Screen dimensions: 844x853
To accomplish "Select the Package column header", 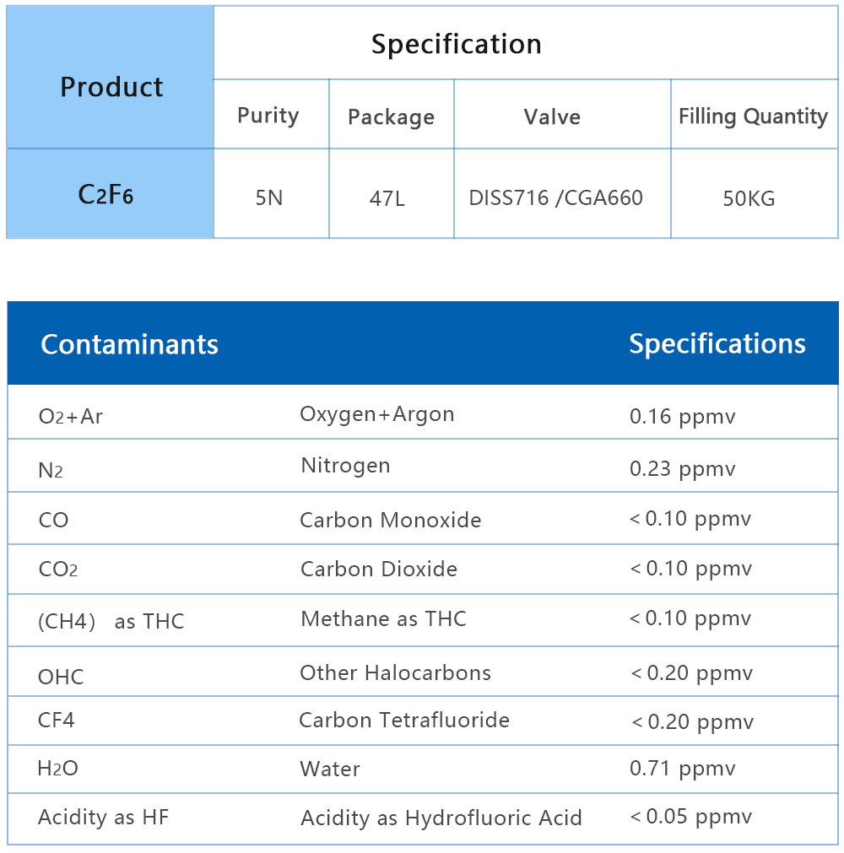I will [x=391, y=116].
